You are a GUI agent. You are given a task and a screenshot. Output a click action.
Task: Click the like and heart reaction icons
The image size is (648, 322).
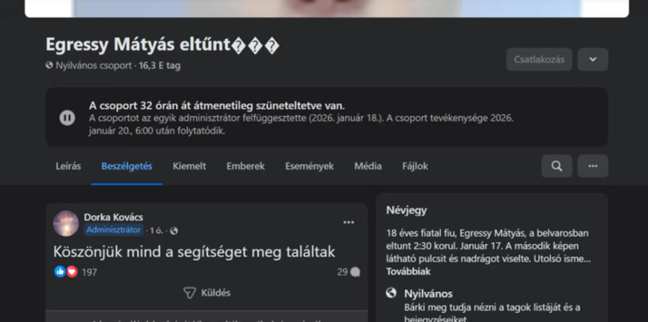pos(66,271)
